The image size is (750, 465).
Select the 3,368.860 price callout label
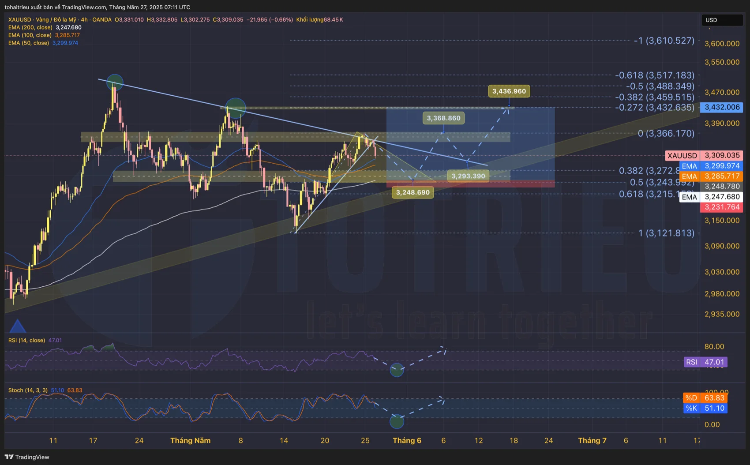443,118
